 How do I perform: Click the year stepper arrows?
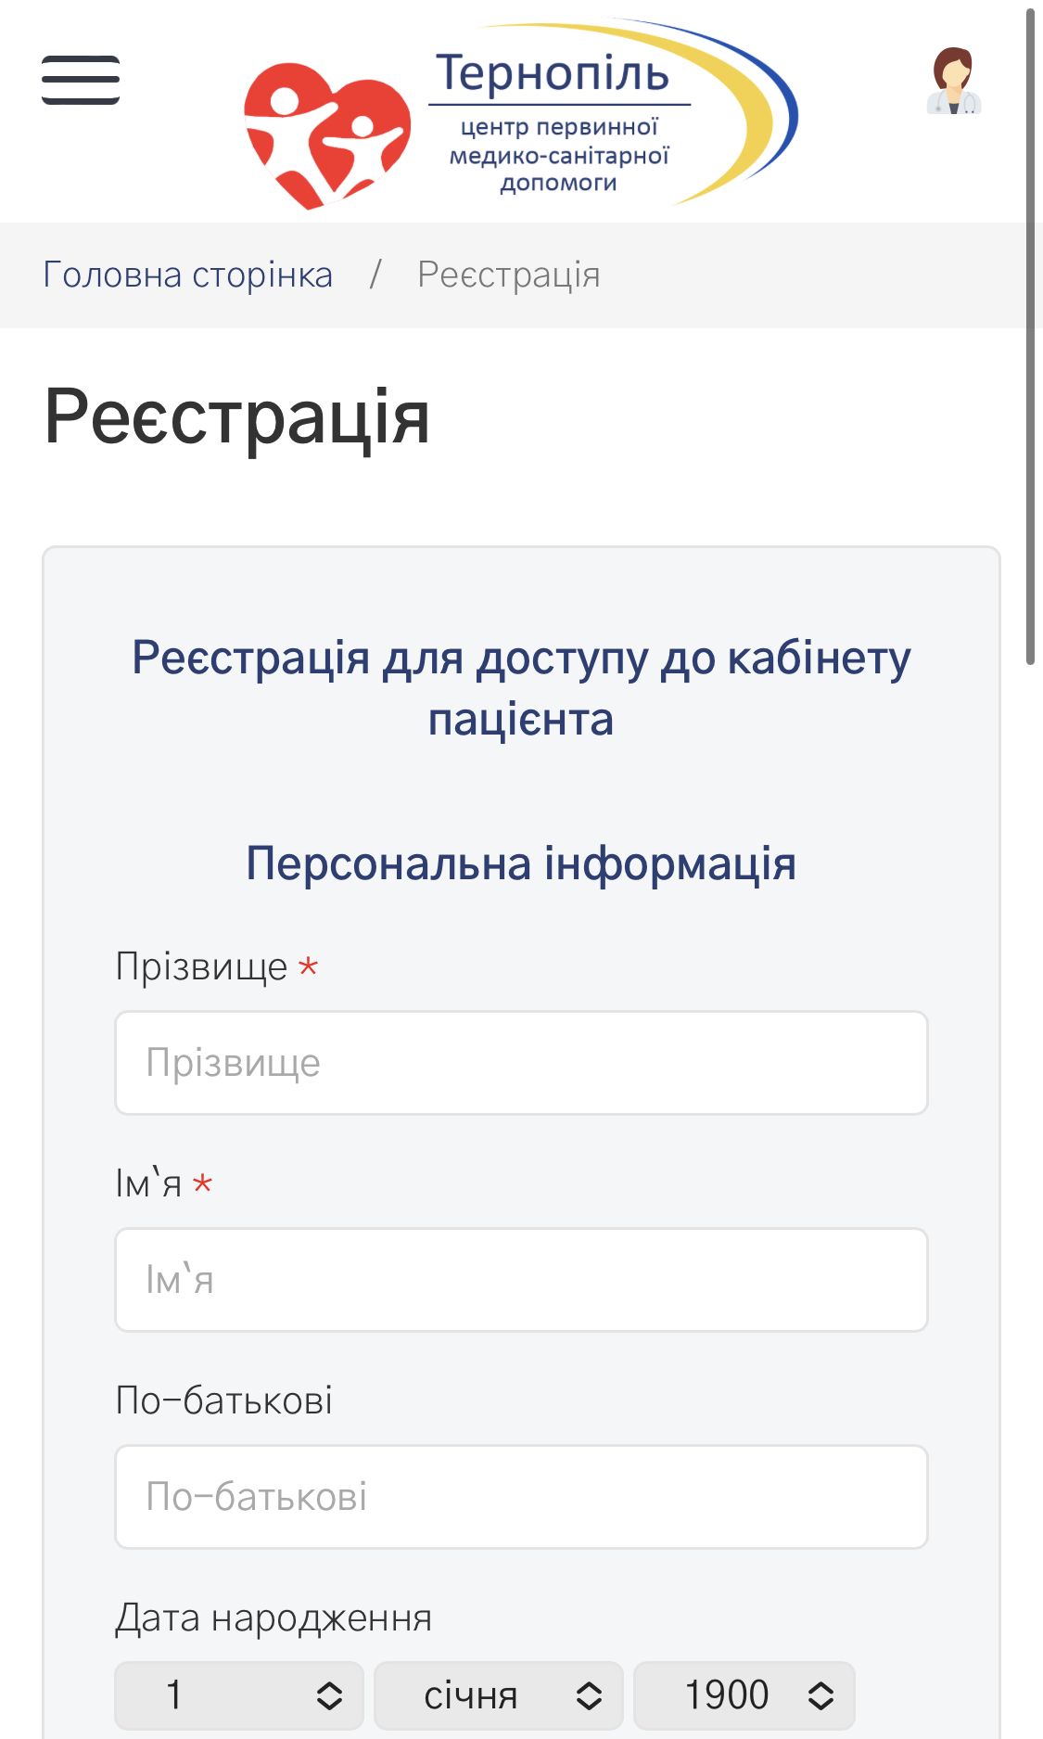pos(819,1694)
